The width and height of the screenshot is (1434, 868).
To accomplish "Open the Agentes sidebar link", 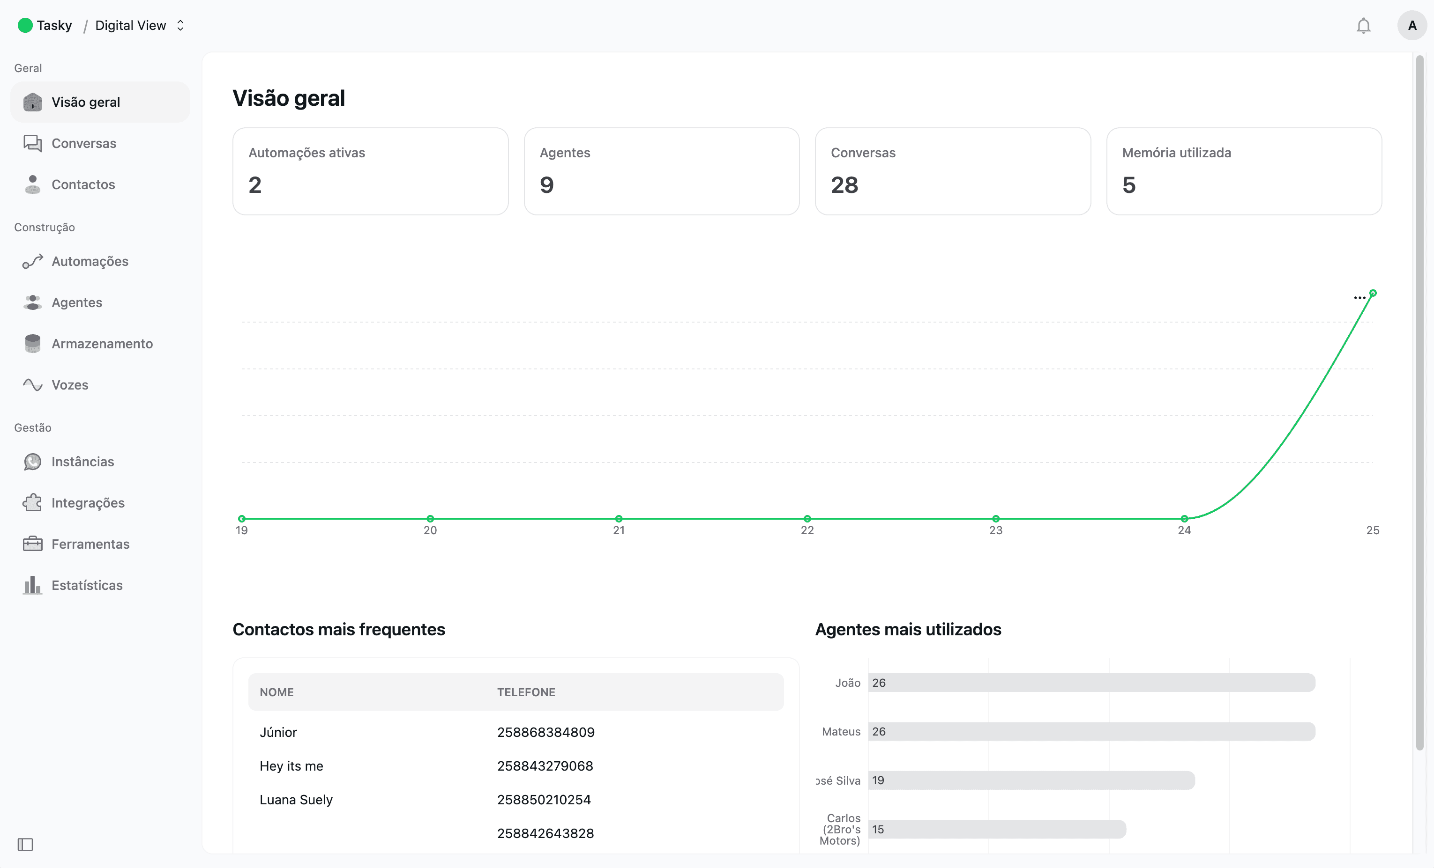I will (77, 302).
